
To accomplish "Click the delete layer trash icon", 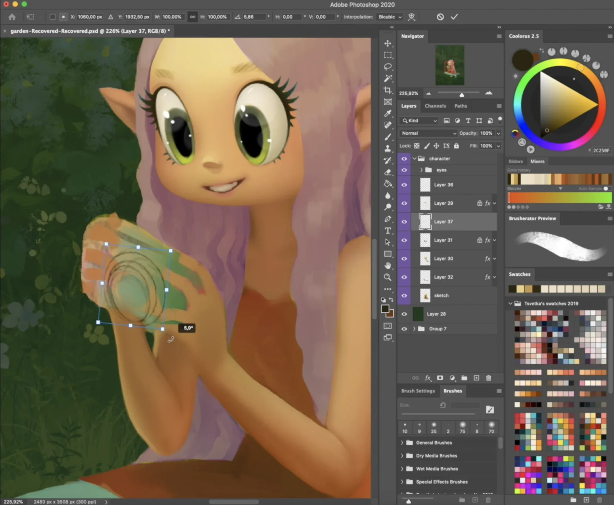I will [x=488, y=378].
